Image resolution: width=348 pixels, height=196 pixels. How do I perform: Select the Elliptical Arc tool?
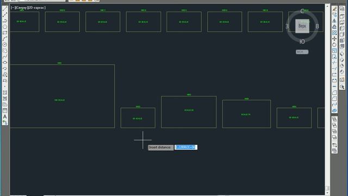point(5,69)
